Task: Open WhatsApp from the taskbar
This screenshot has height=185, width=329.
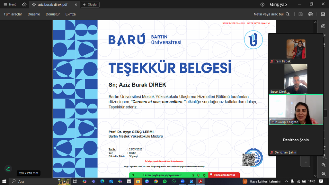Action: pos(173,181)
